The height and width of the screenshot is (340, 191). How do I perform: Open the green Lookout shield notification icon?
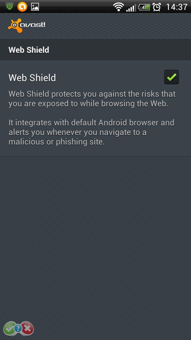tap(9, 7)
